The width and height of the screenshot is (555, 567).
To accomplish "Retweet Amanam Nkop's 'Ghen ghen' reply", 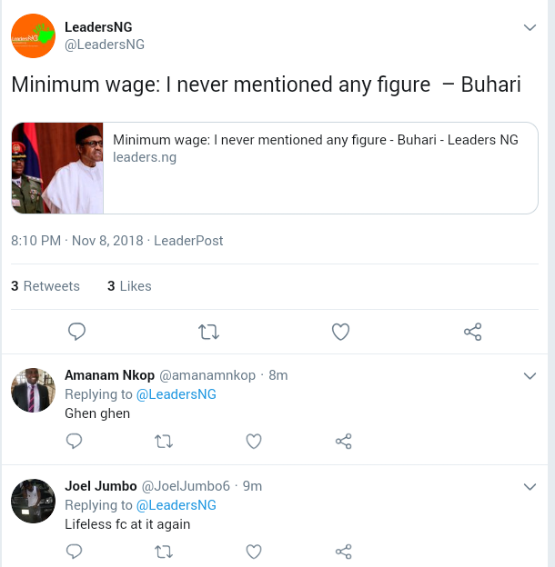I will 164,442.
